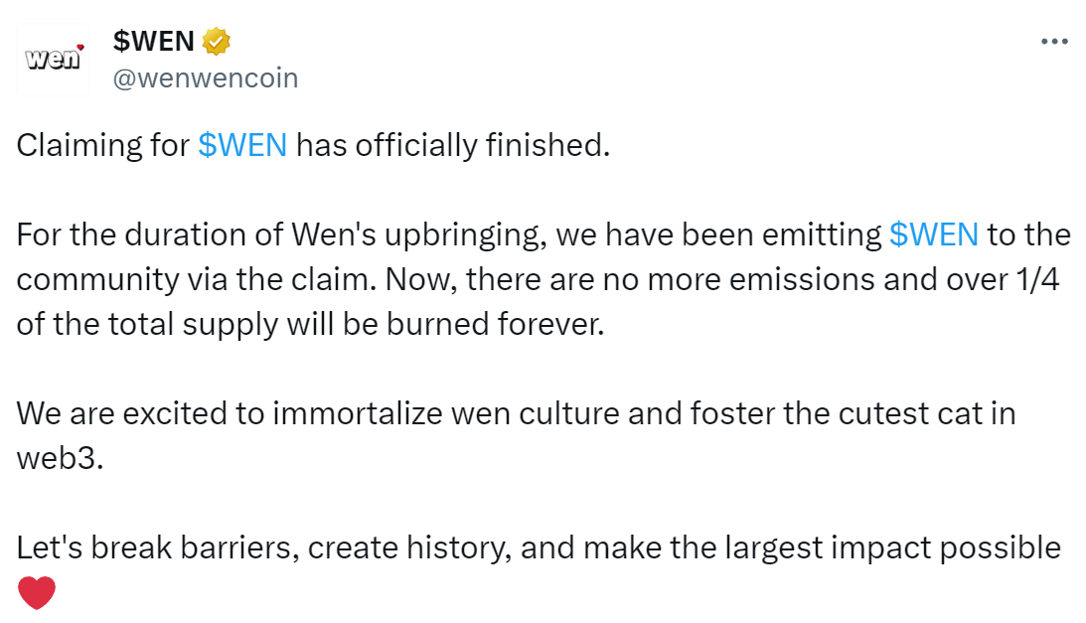Click the small red heart in wen logo
The width and height of the screenshot is (1086, 623).
(x=80, y=47)
